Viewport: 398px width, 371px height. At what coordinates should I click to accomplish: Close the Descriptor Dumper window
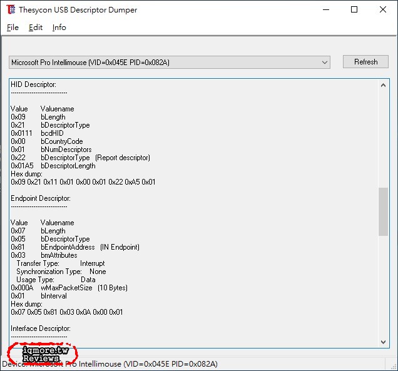click(383, 9)
